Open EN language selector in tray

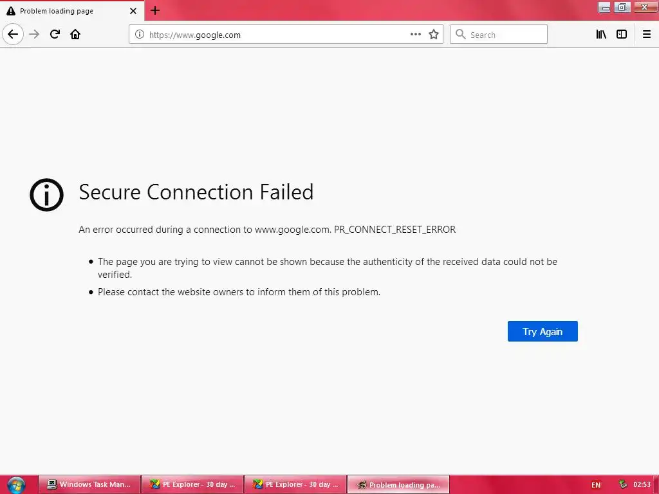tap(596, 485)
